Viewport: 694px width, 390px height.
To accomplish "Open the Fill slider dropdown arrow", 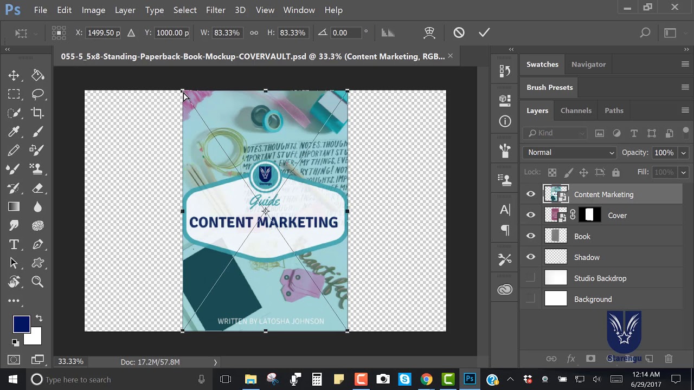I will 684,172.
